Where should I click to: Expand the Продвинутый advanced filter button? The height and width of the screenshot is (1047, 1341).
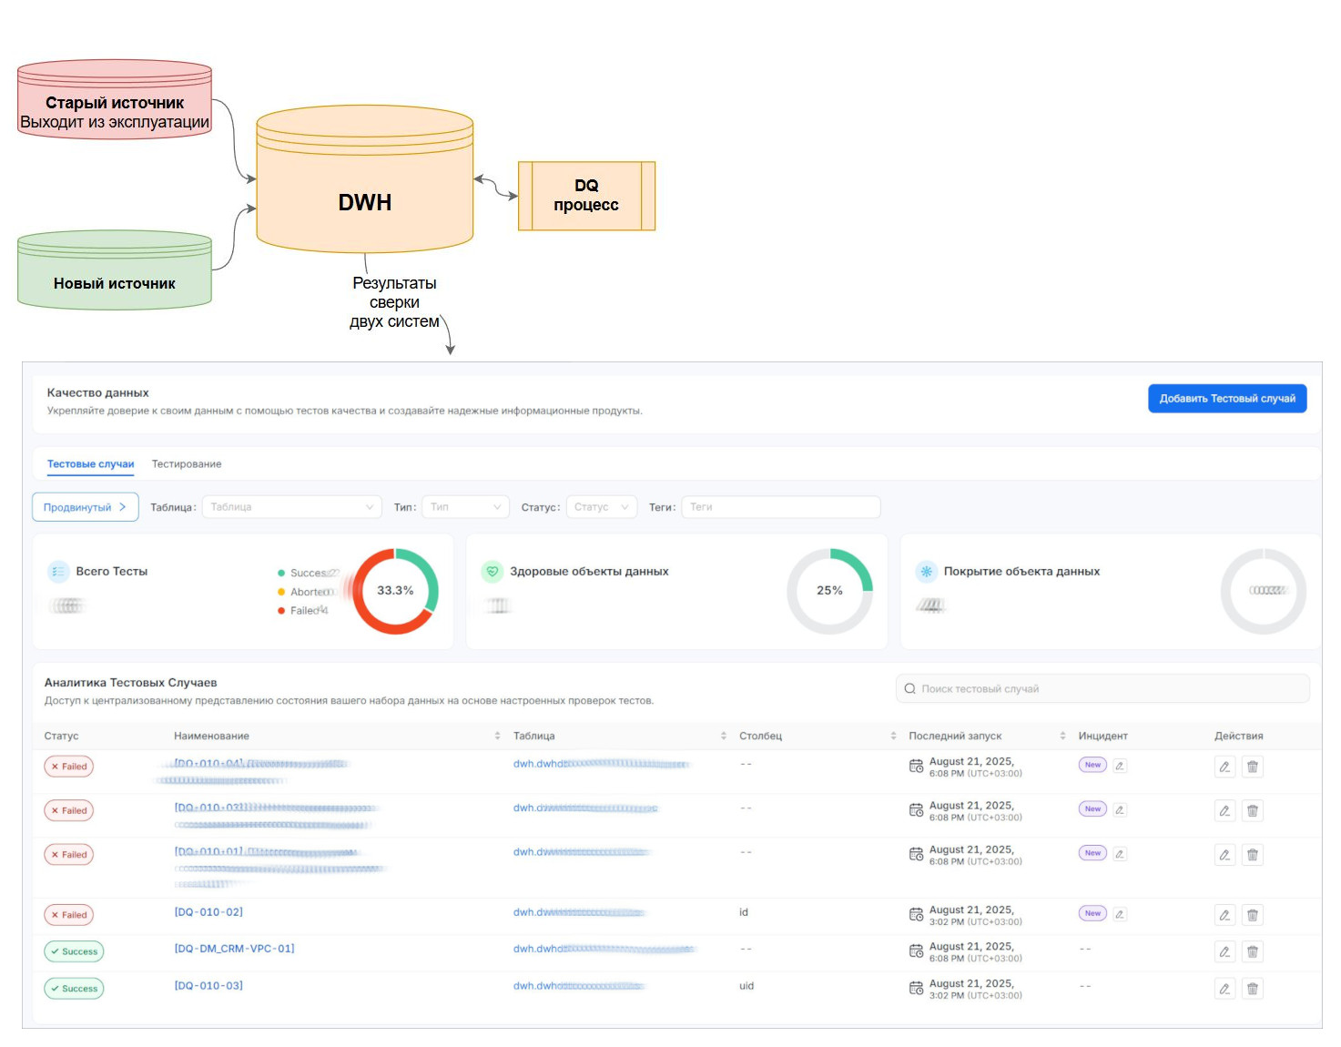click(85, 507)
